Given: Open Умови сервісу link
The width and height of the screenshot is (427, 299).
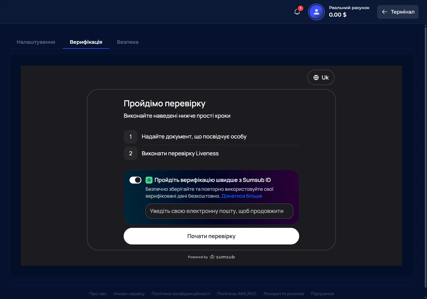Looking at the screenshot, I should (129, 294).
